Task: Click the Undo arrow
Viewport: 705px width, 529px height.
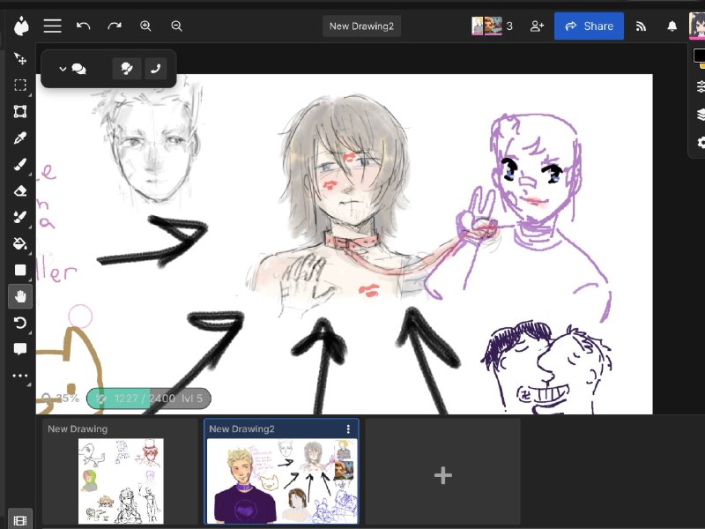Action: tap(83, 26)
